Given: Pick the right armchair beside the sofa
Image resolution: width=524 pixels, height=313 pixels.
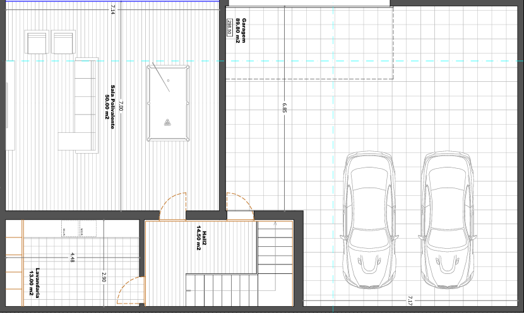Looking at the screenshot, I should pos(63,43).
